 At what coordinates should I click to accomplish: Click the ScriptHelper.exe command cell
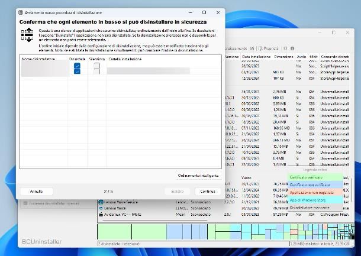(x=335, y=66)
